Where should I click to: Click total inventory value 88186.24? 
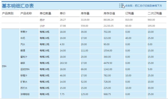point(109,20)
